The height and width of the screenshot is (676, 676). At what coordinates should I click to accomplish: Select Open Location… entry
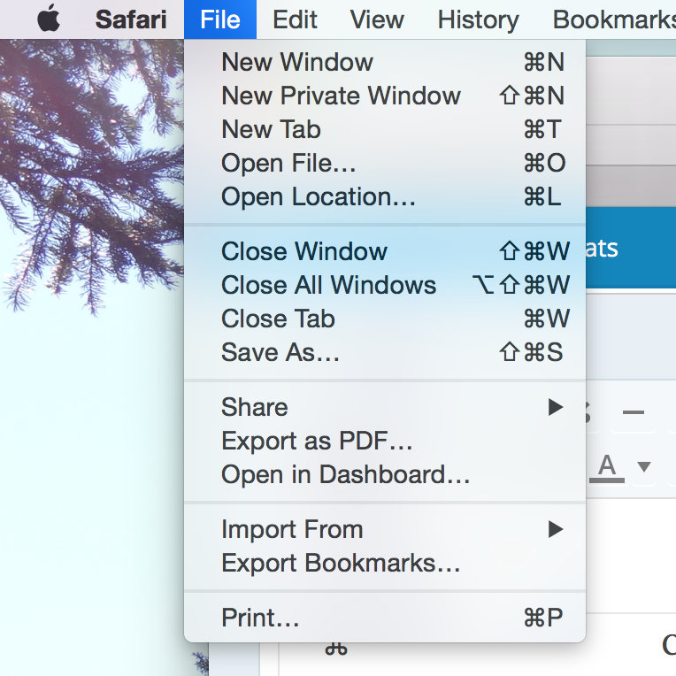point(318,196)
